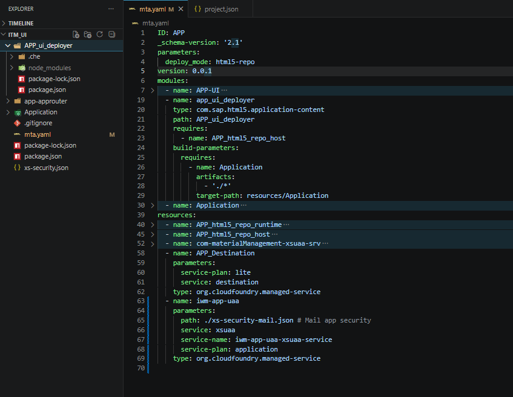Click 'com.sap.html5.application-content' type value

[x=260, y=110]
